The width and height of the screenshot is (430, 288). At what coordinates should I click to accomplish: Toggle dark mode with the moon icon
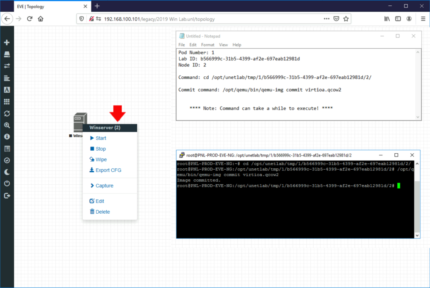tap(7, 171)
